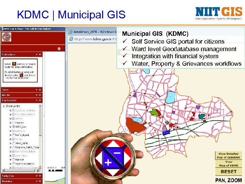245x184 pixels.
Task: Click the layer list horizontal scroll-left arrow
Action: pyautogui.click(x=3, y=170)
